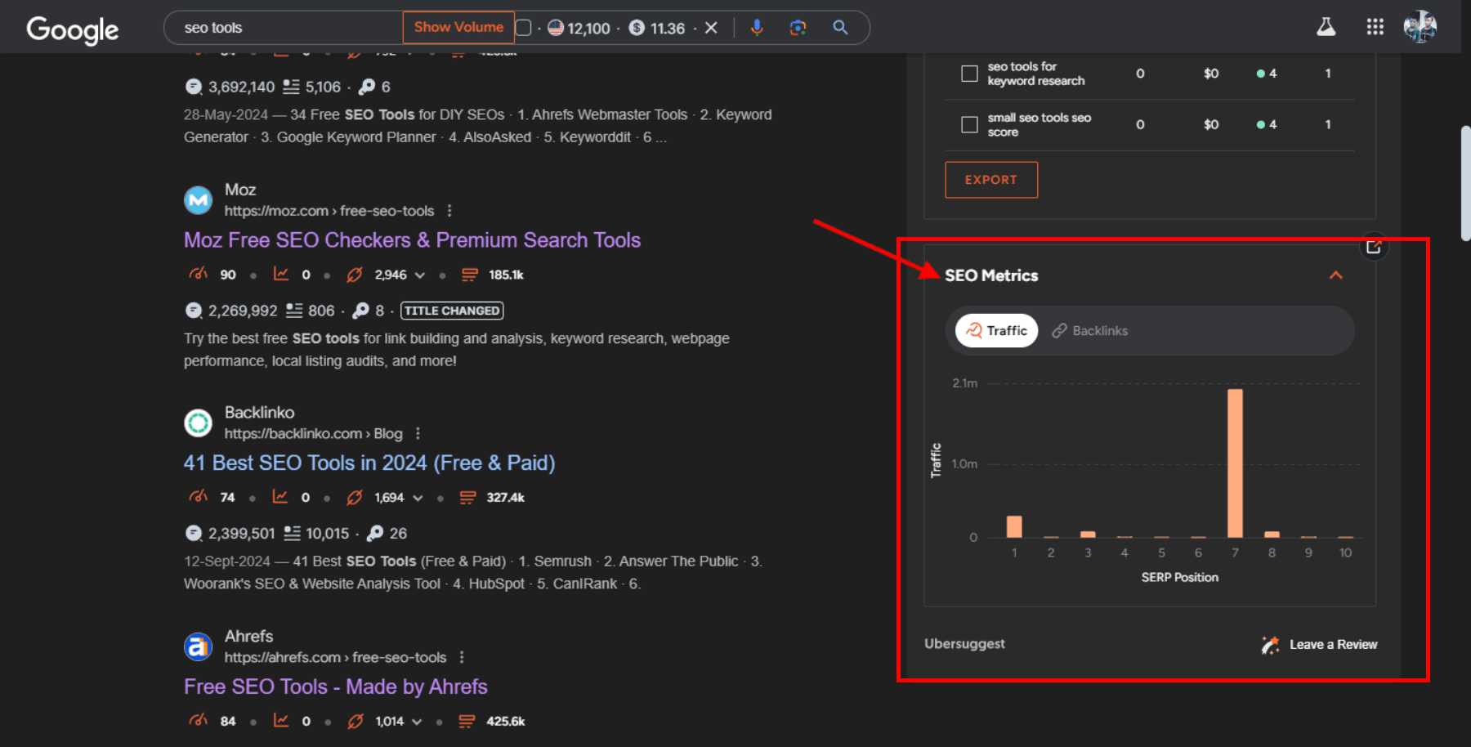Open the Google account profile picture
The width and height of the screenshot is (1471, 747).
tap(1420, 26)
